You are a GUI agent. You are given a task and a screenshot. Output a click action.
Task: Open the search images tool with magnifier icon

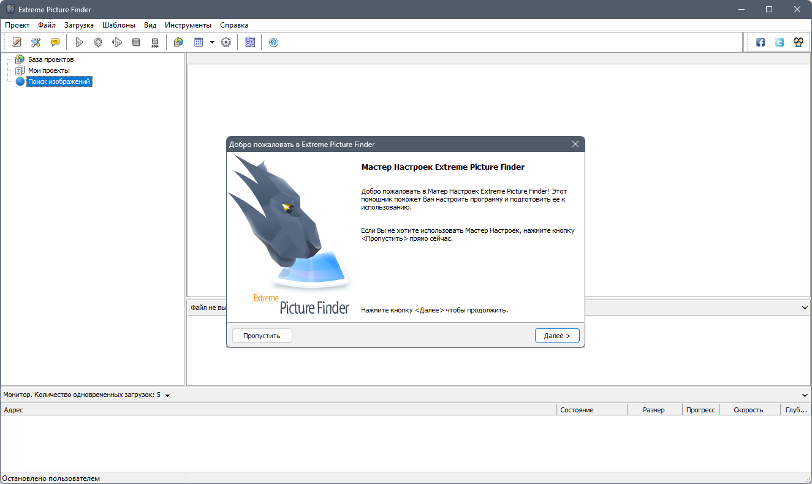36,42
